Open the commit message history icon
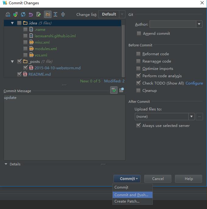The height and width of the screenshot is (209, 207). 121,90
